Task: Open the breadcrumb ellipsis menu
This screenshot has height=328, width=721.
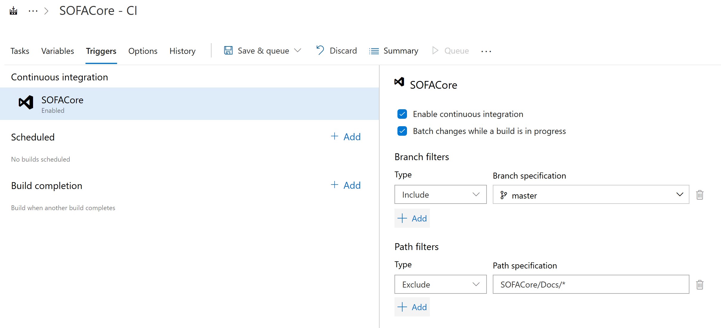Action: [x=33, y=11]
